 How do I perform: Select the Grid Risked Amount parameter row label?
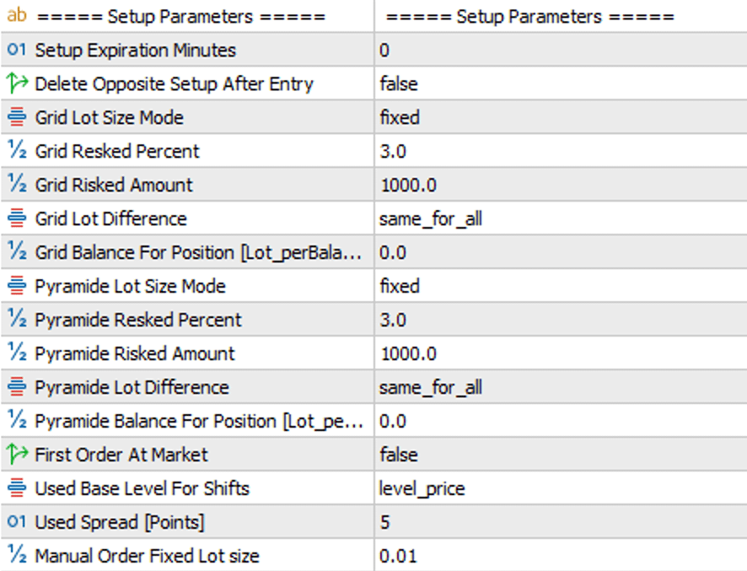[114, 185]
